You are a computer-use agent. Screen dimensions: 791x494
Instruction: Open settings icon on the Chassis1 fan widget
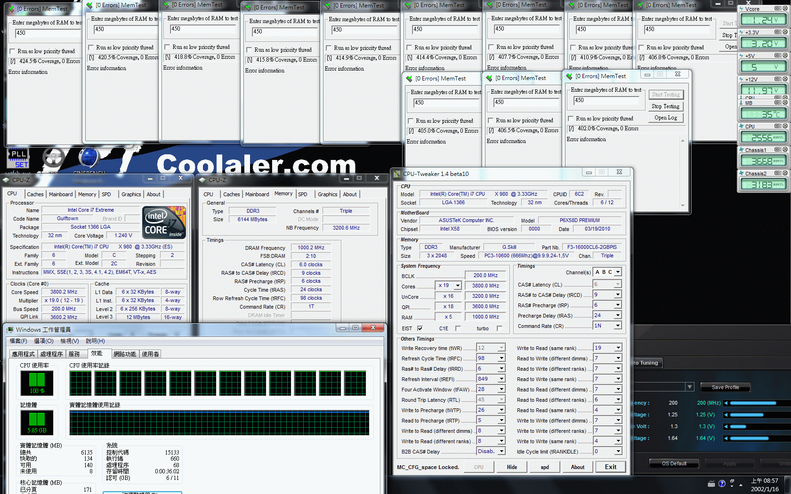coord(778,150)
